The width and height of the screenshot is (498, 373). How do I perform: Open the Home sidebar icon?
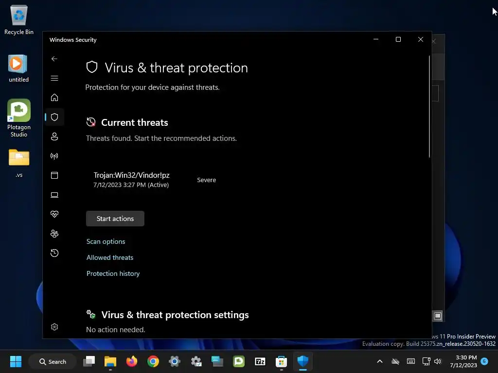click(54, 97)
